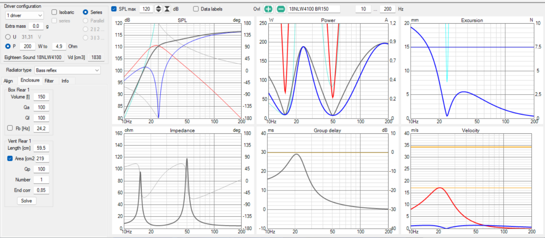Click the green plus add-overlay icon
Viewport: 545px width, 238px height.
pos(268,9)
